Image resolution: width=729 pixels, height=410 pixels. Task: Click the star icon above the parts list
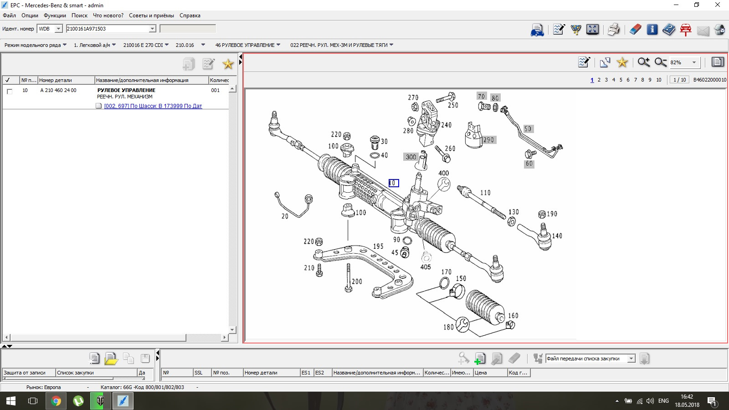coord(228,64)
